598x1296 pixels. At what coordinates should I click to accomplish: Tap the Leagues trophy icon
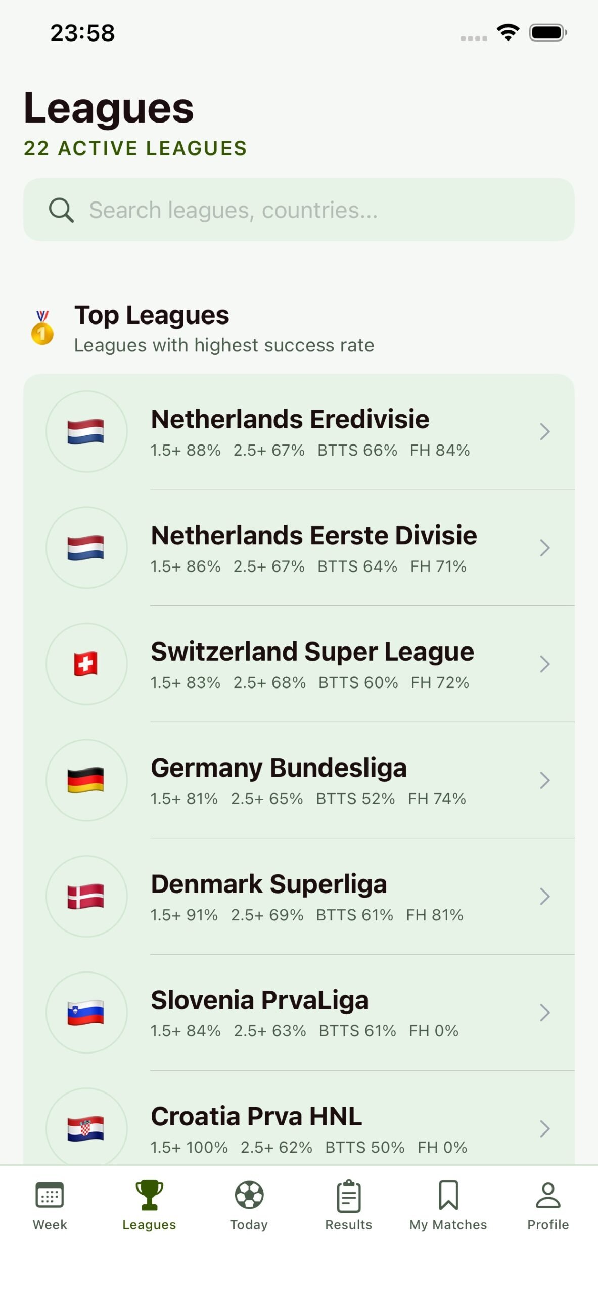(149, 1195)
